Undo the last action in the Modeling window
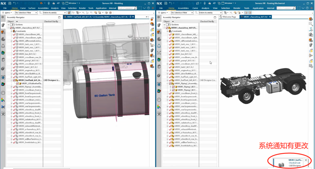 pos(15,3)
